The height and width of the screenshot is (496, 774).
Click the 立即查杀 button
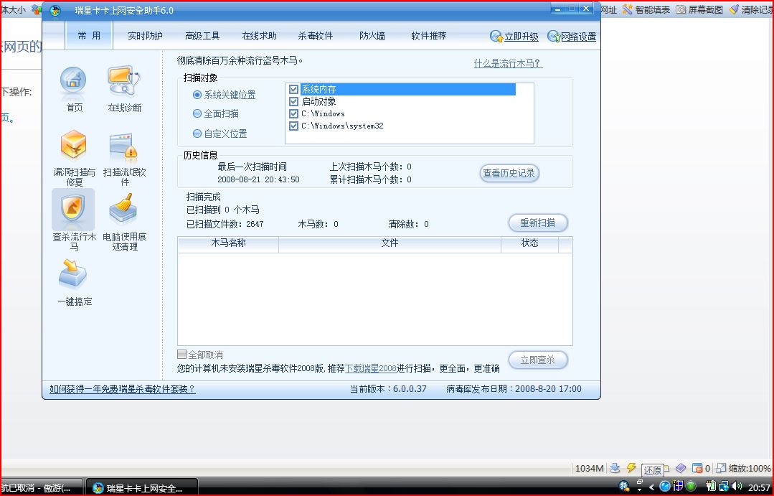coord(537,360)
